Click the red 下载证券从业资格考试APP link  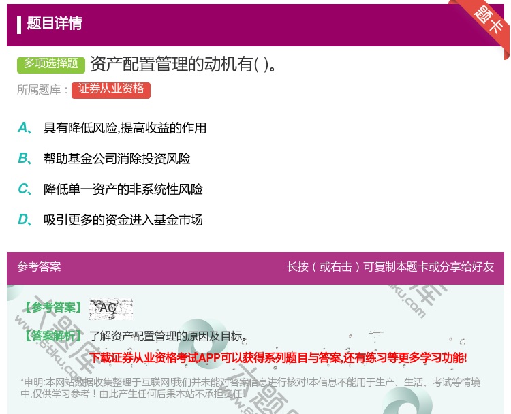(x=278, y=357)
